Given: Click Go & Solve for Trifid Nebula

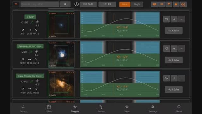Looking at the screenshot, I should tap(174, 60).
